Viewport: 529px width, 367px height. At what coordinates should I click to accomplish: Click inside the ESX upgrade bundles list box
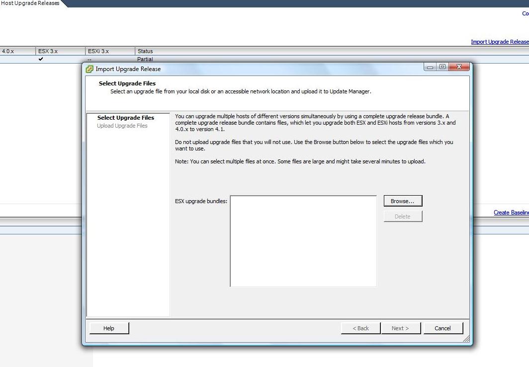pos(303,241)
